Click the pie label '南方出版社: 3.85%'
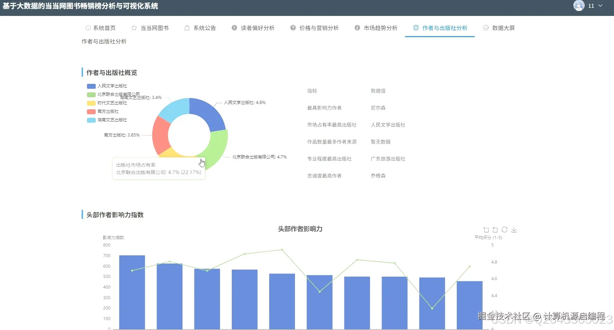The width and height of the screenshot is (614, 330). tap(122, 135)
